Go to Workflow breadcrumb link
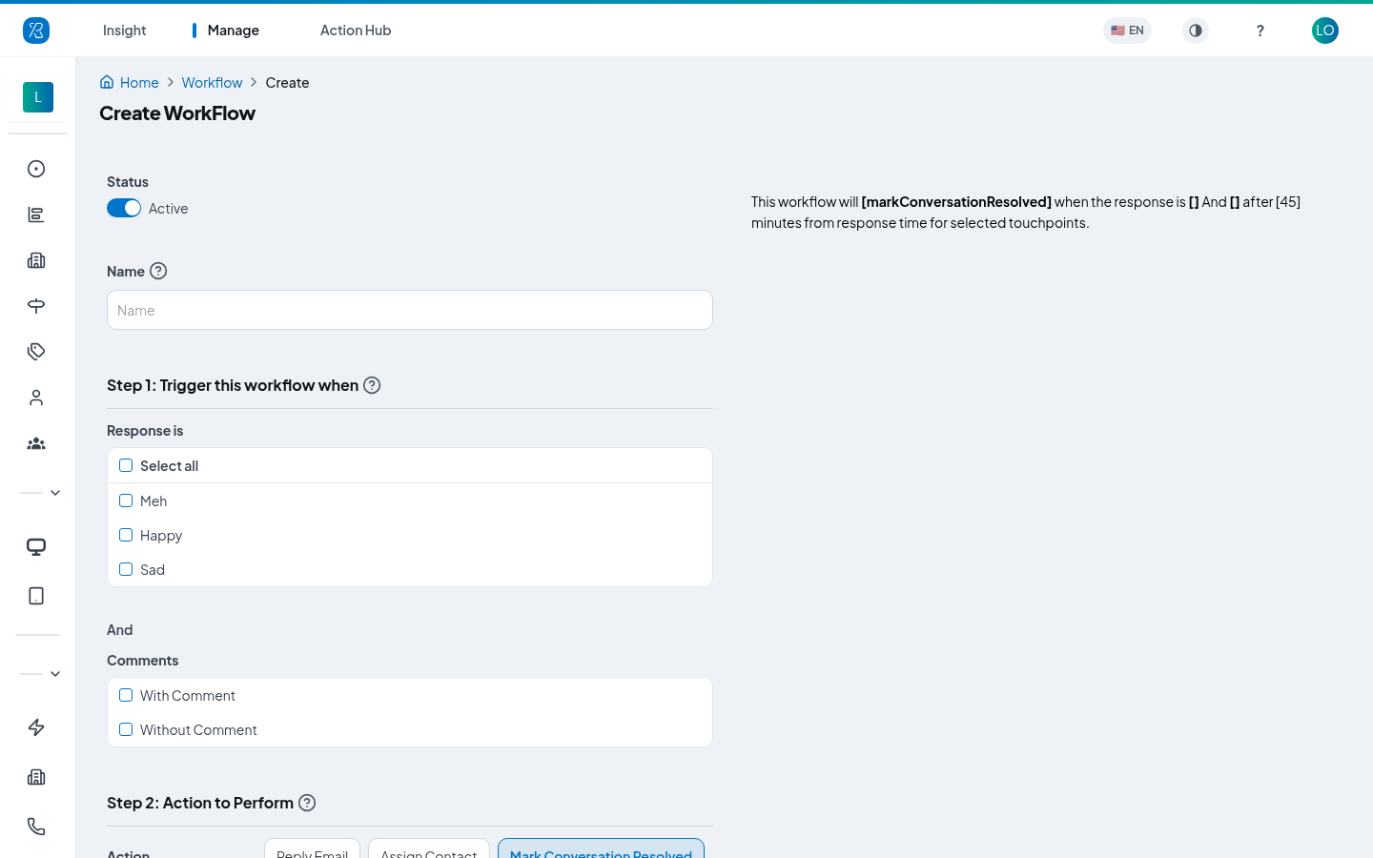Screen dimensions: 1373x858 [212, 83]
